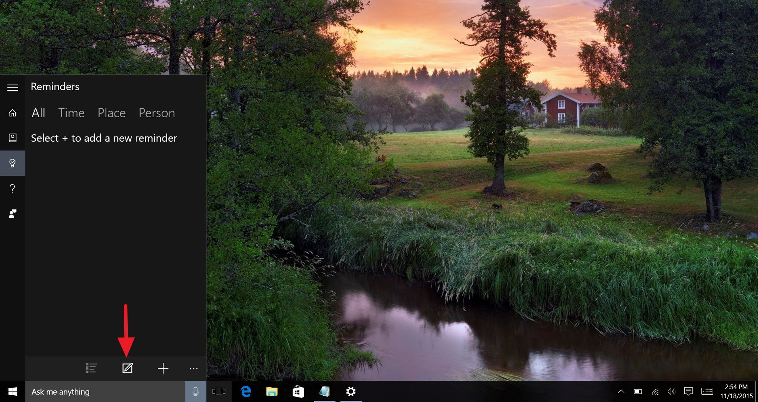Image resolution: width=758 pixels, height=402 pixels.
Task: Switch to the Time tab
Action: pos(71,113)
